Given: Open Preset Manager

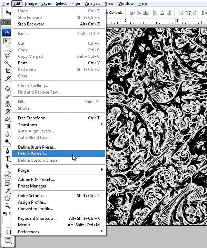Looking at the screenshot, I should click(x=59, y=186).
